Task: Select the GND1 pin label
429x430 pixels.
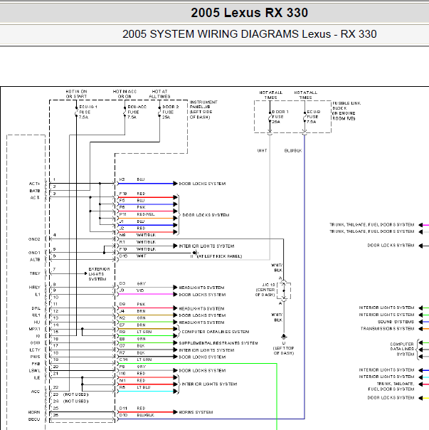Action: point(34,253)
